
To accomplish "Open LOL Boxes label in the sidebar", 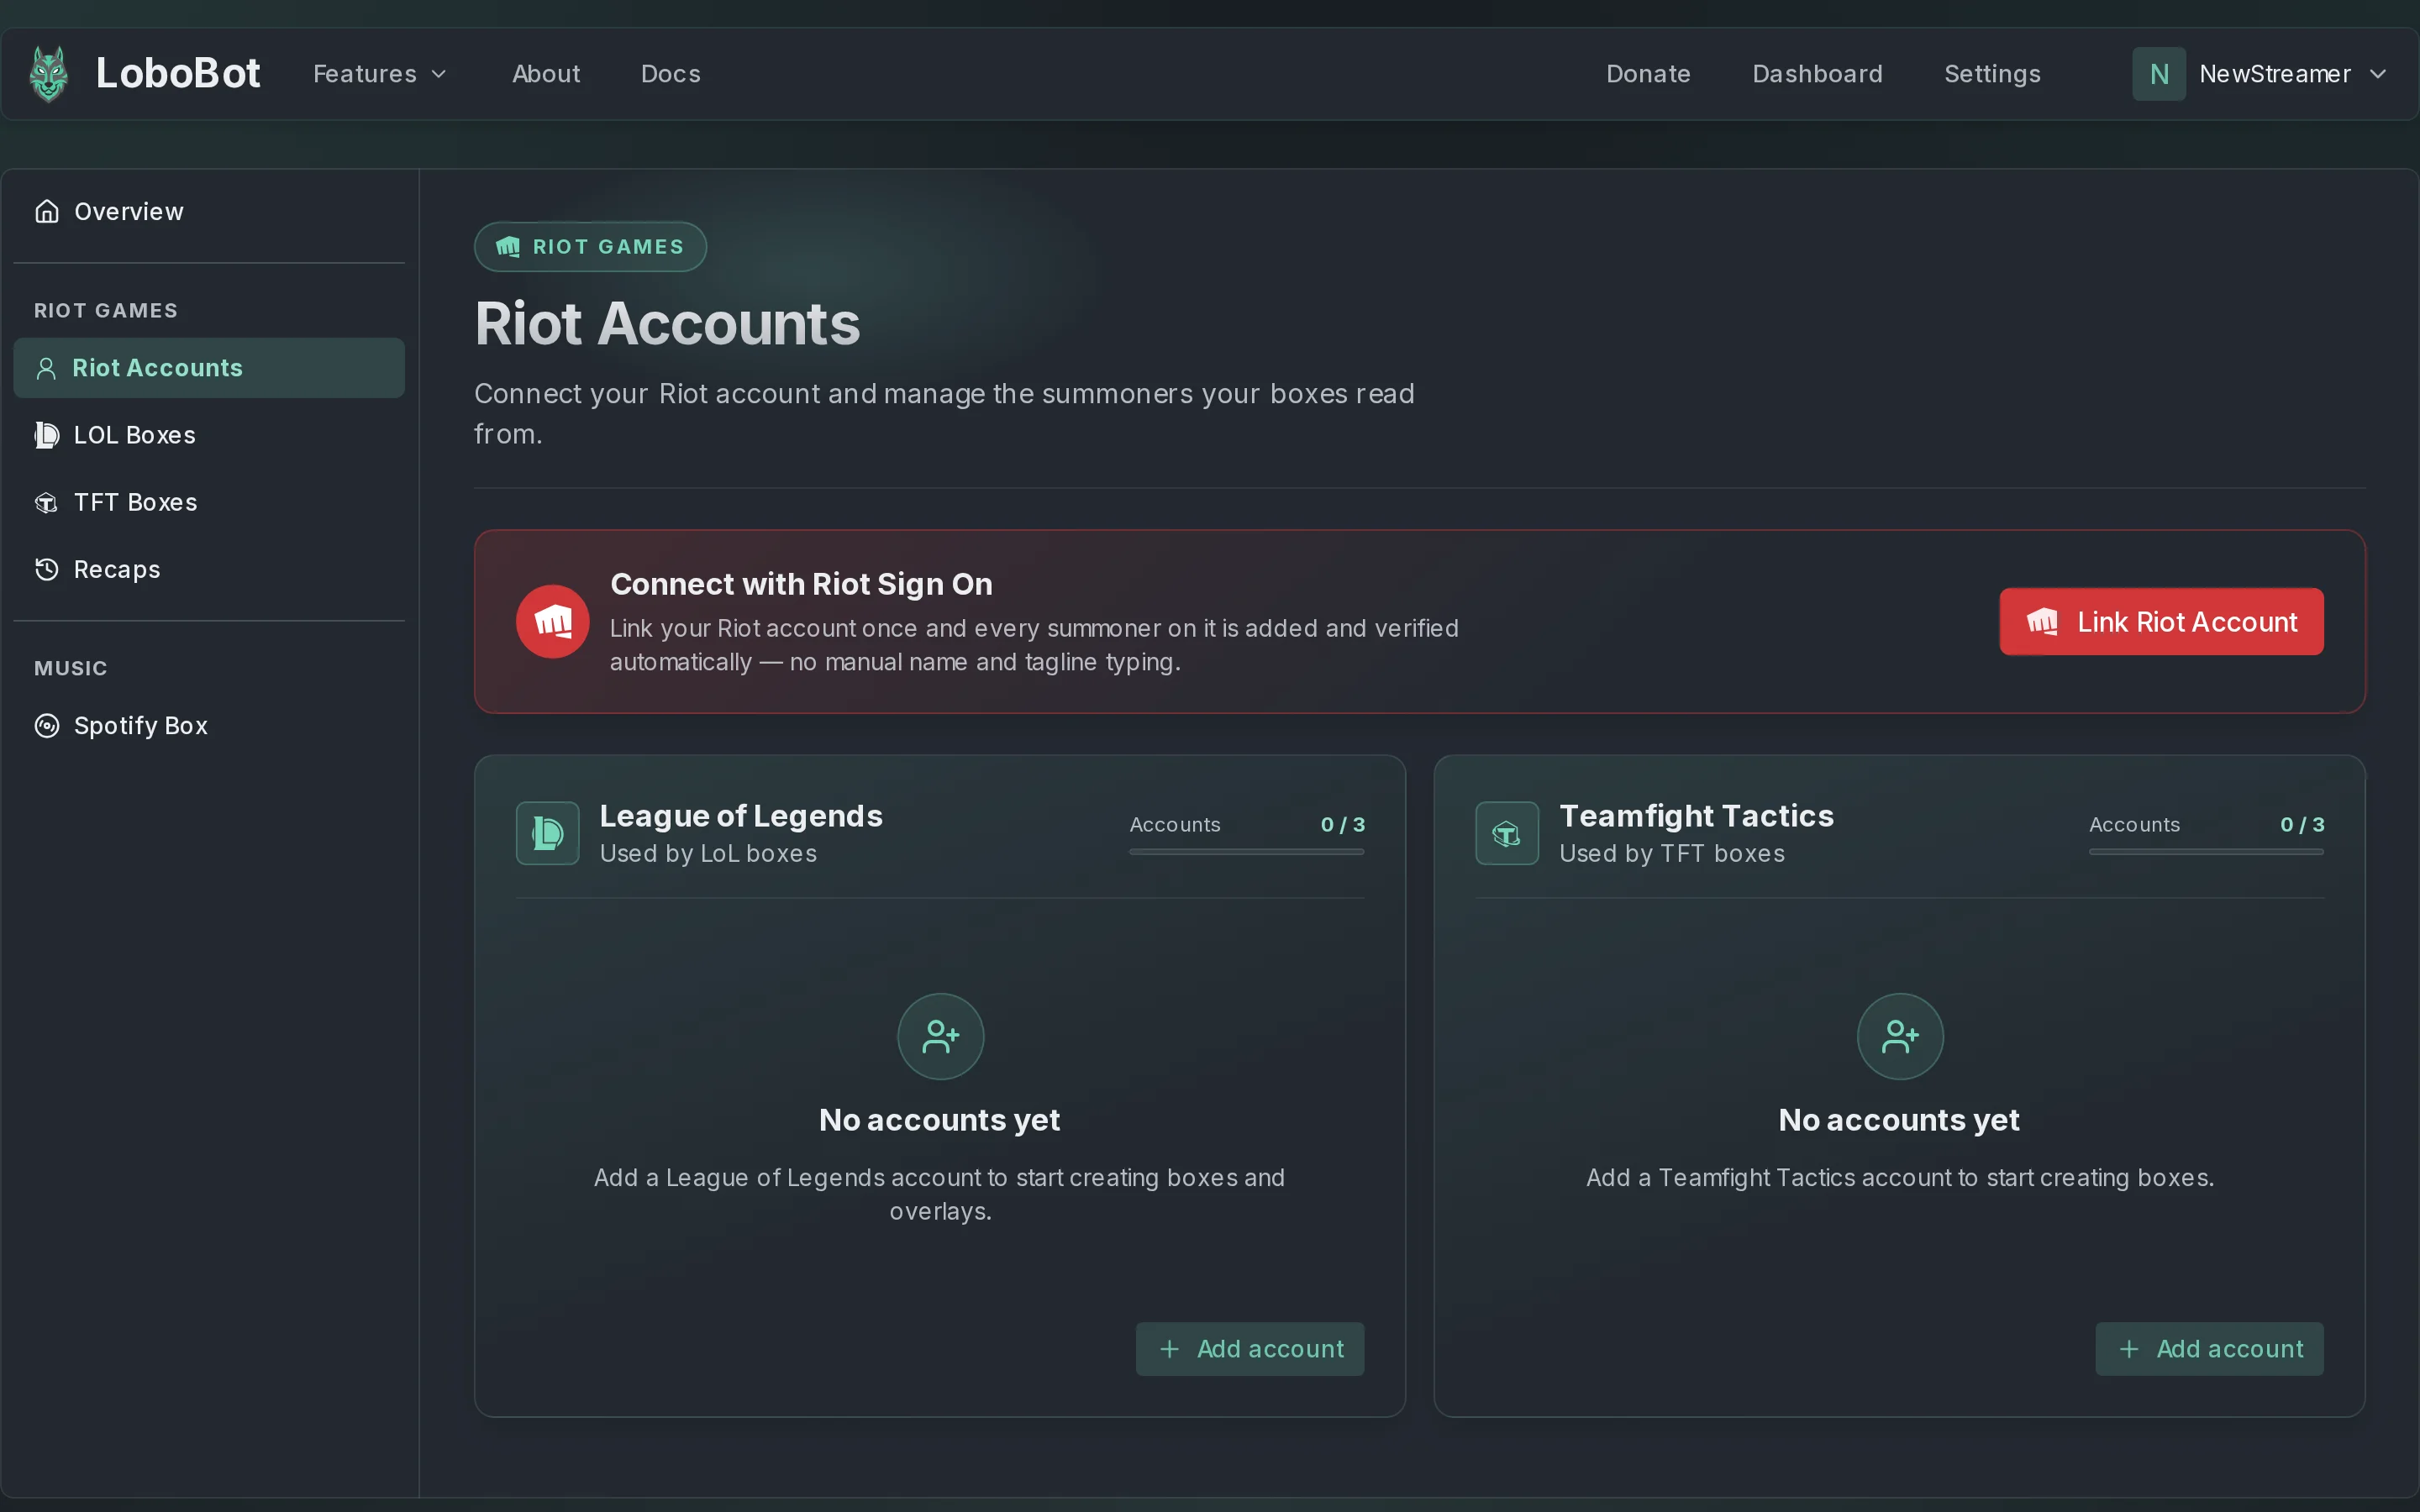I will (x=135, y=435).
